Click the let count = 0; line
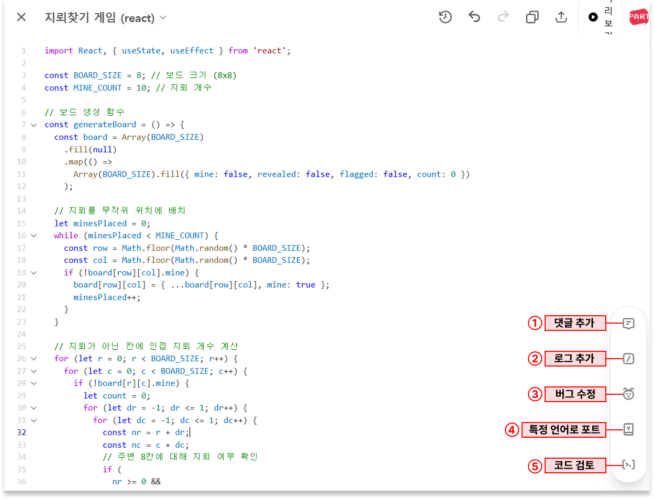The width and height of the screenshot is (654, 499). click(117, 396)
